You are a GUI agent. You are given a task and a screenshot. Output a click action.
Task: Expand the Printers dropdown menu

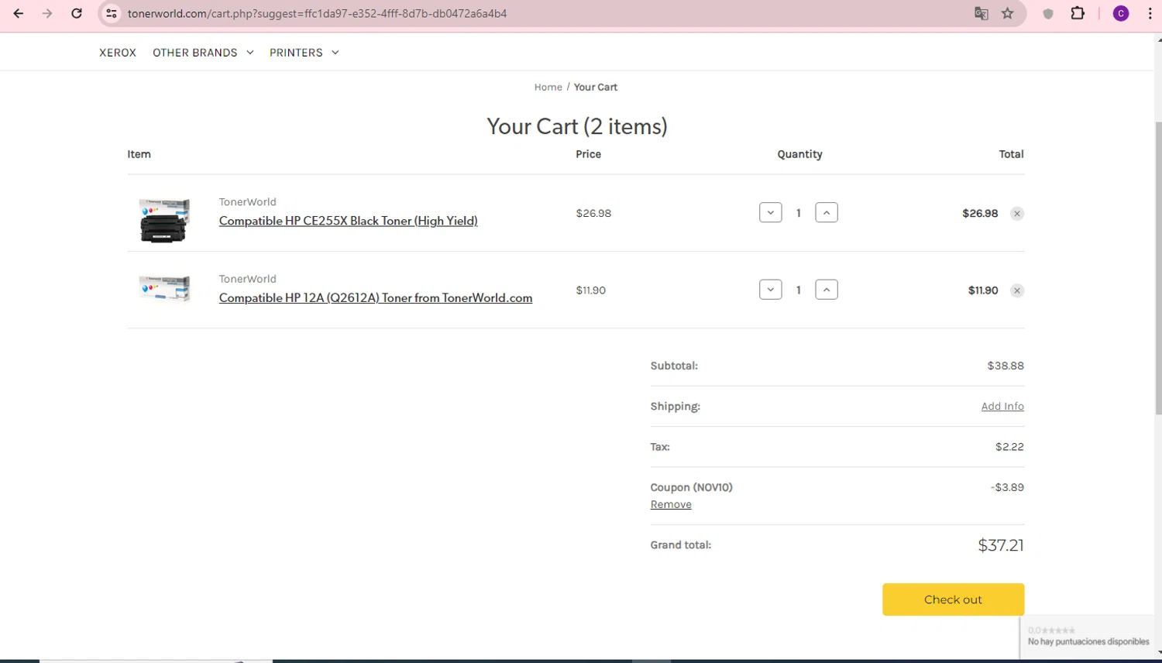[304, 53]
